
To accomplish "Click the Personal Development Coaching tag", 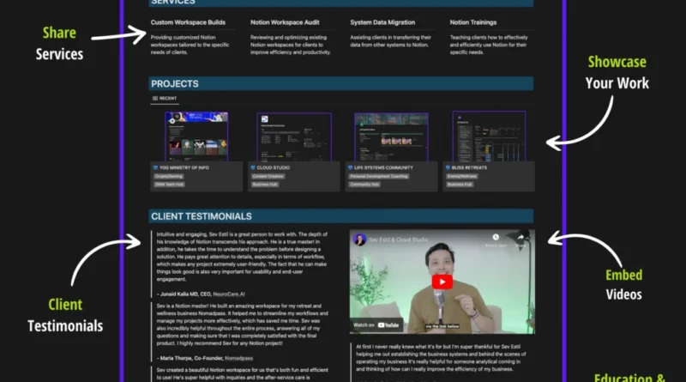I will pyautogui.click(x=378, y=177).
